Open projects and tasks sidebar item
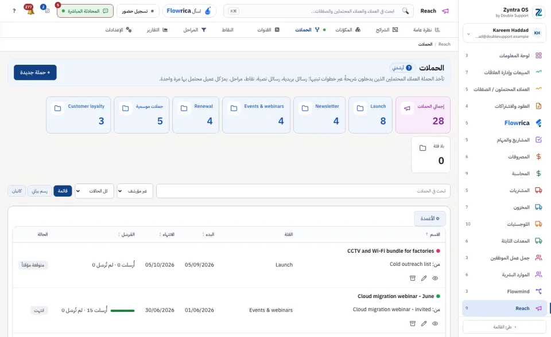551x337 pixels. tap(504, 140)
